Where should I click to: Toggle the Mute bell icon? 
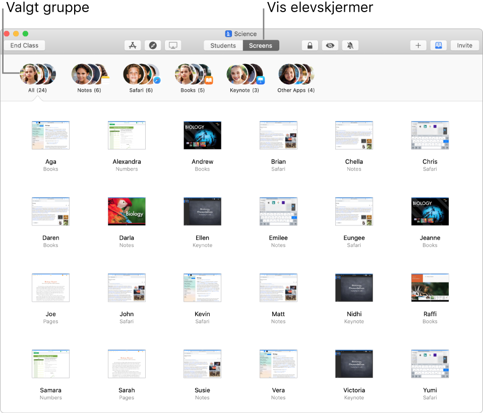point(350,45)
